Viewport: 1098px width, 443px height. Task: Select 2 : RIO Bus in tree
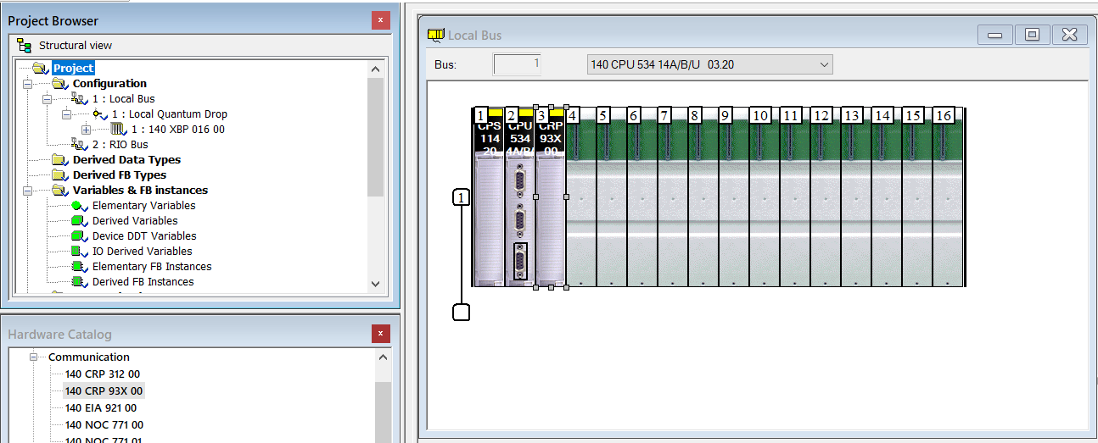point(120,145)
